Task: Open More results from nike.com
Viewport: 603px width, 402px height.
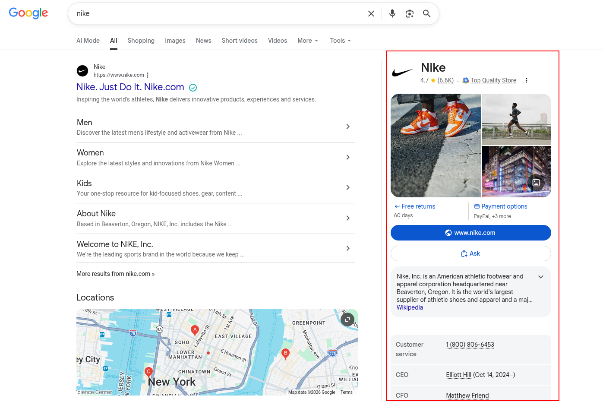Action: 115,274
